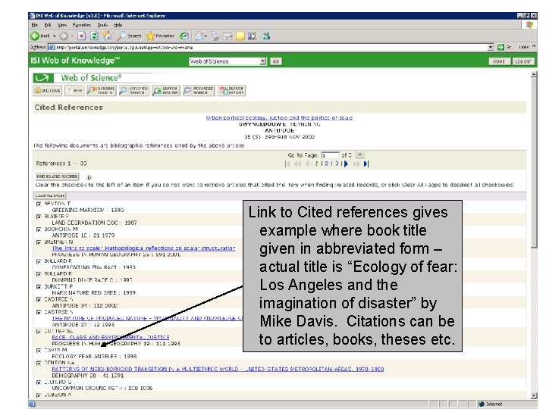Uncheck the BURKETT P reference checkbox
The width and height of the screenshot is (546, 409).
(39, 286)
